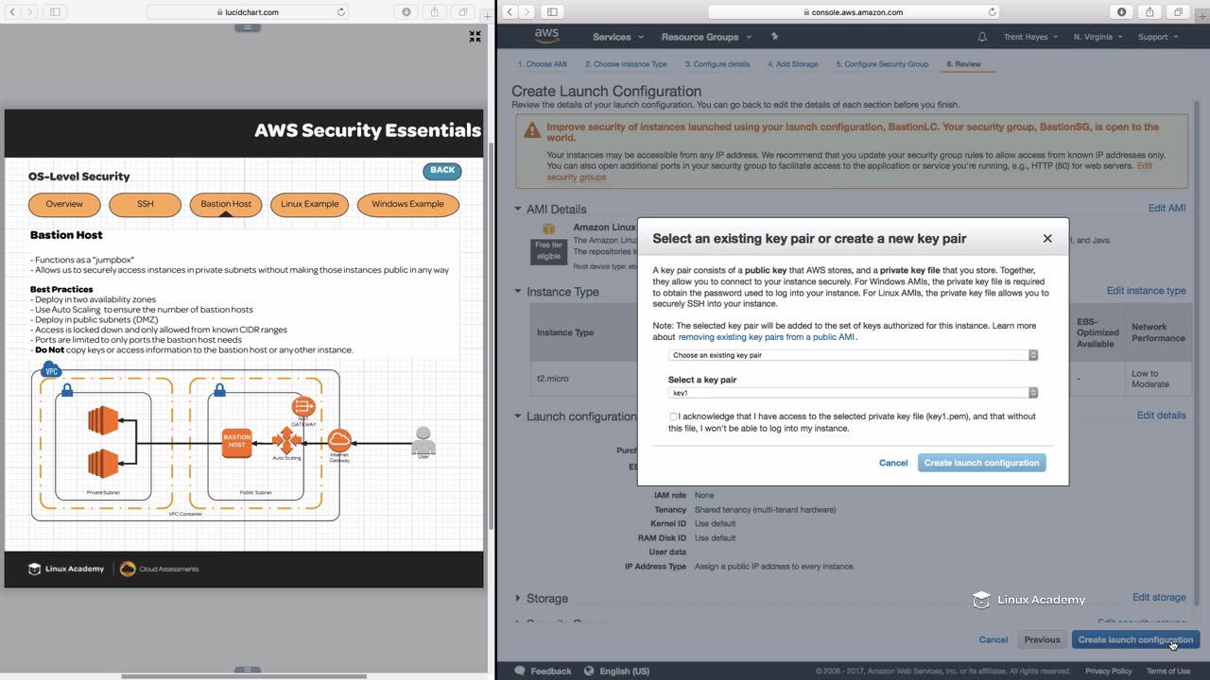1210x680 pixels.
Task: Go to step 4. Add Storage
Action: click(792, 64)
